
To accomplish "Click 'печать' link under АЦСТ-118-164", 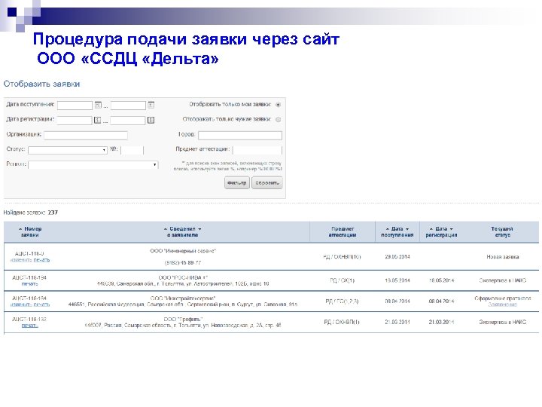I will tap(42, 304).
